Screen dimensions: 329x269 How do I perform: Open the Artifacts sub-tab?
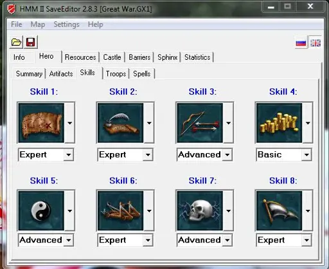pyautogui.click(x=61, y=74)
